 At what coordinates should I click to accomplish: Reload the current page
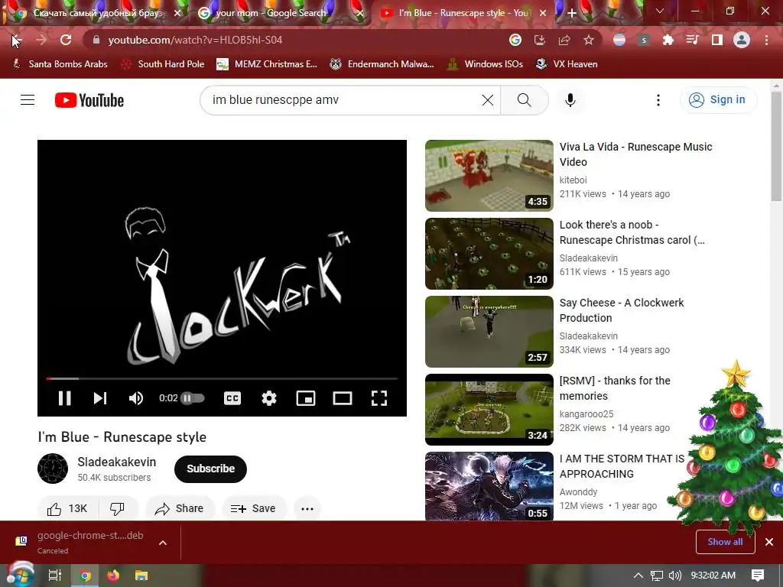pos(66,40)
